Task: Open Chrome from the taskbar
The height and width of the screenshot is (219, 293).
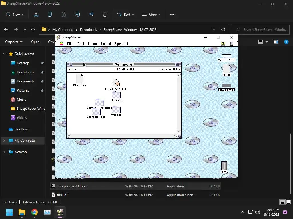Action: point(35,212)
